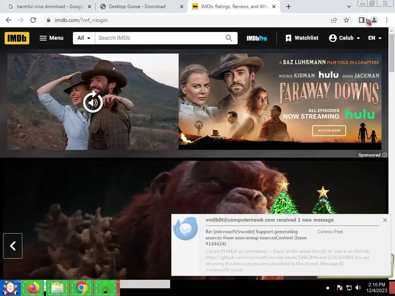Click the WATCH NOW button
Viewport: 395px width, 296px height.
(329, 131)
